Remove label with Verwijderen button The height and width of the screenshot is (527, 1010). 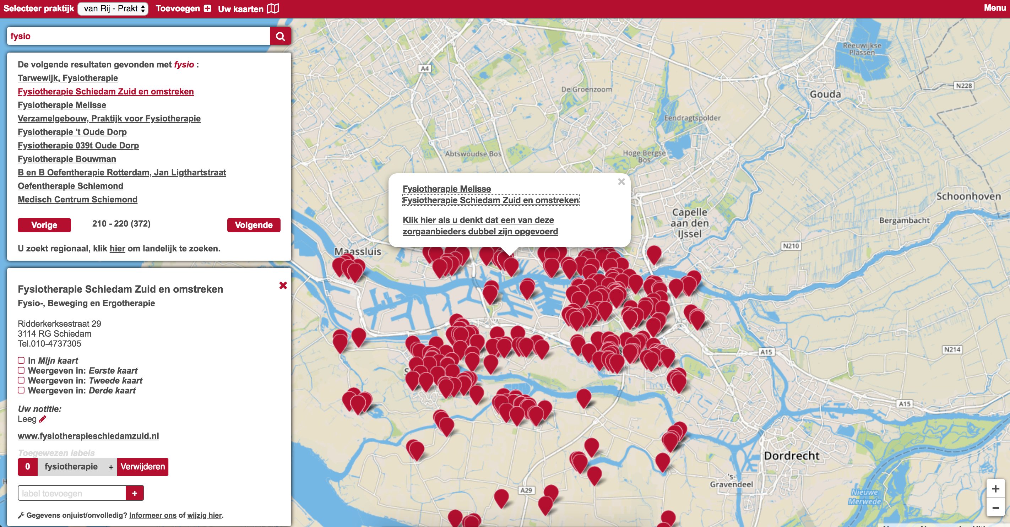(x=142, y=467)
